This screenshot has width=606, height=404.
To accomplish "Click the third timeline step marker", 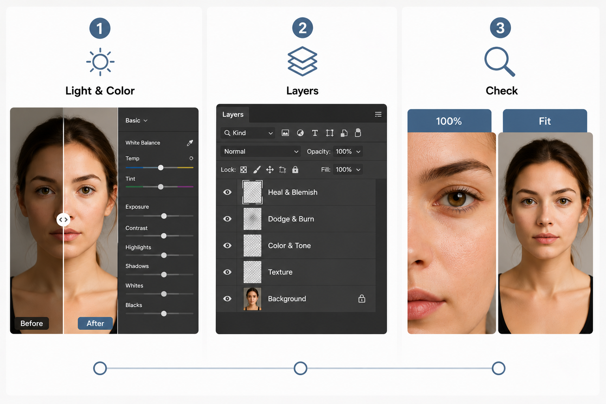I will click(x=499, y=368).
